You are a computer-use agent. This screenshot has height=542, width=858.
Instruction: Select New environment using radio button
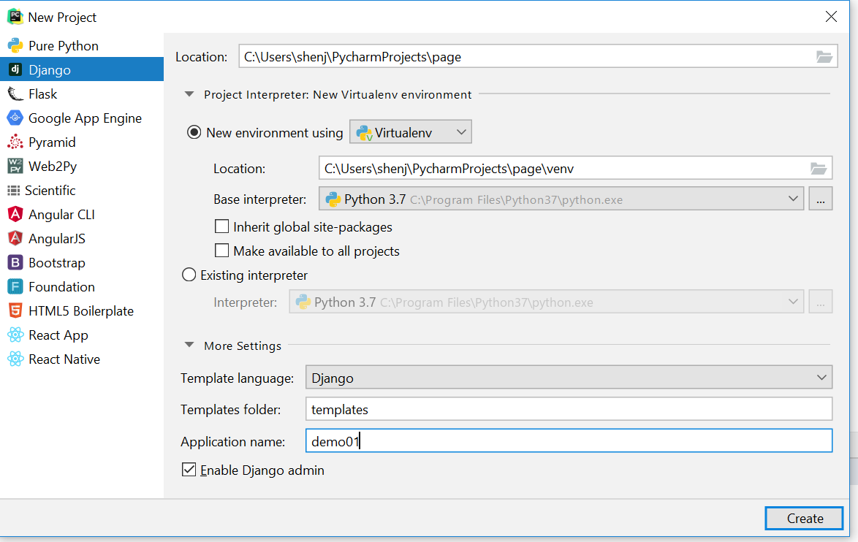[194, 132]
